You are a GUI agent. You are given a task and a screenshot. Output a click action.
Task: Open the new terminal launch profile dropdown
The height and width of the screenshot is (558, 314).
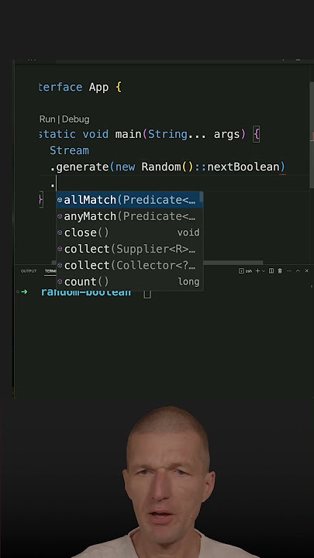(264, 271)
